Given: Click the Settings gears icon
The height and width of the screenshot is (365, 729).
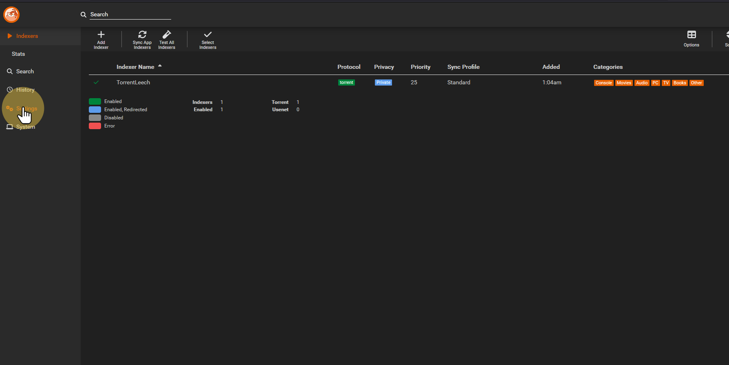Looking at the screenshot, I should pos(10,108).
